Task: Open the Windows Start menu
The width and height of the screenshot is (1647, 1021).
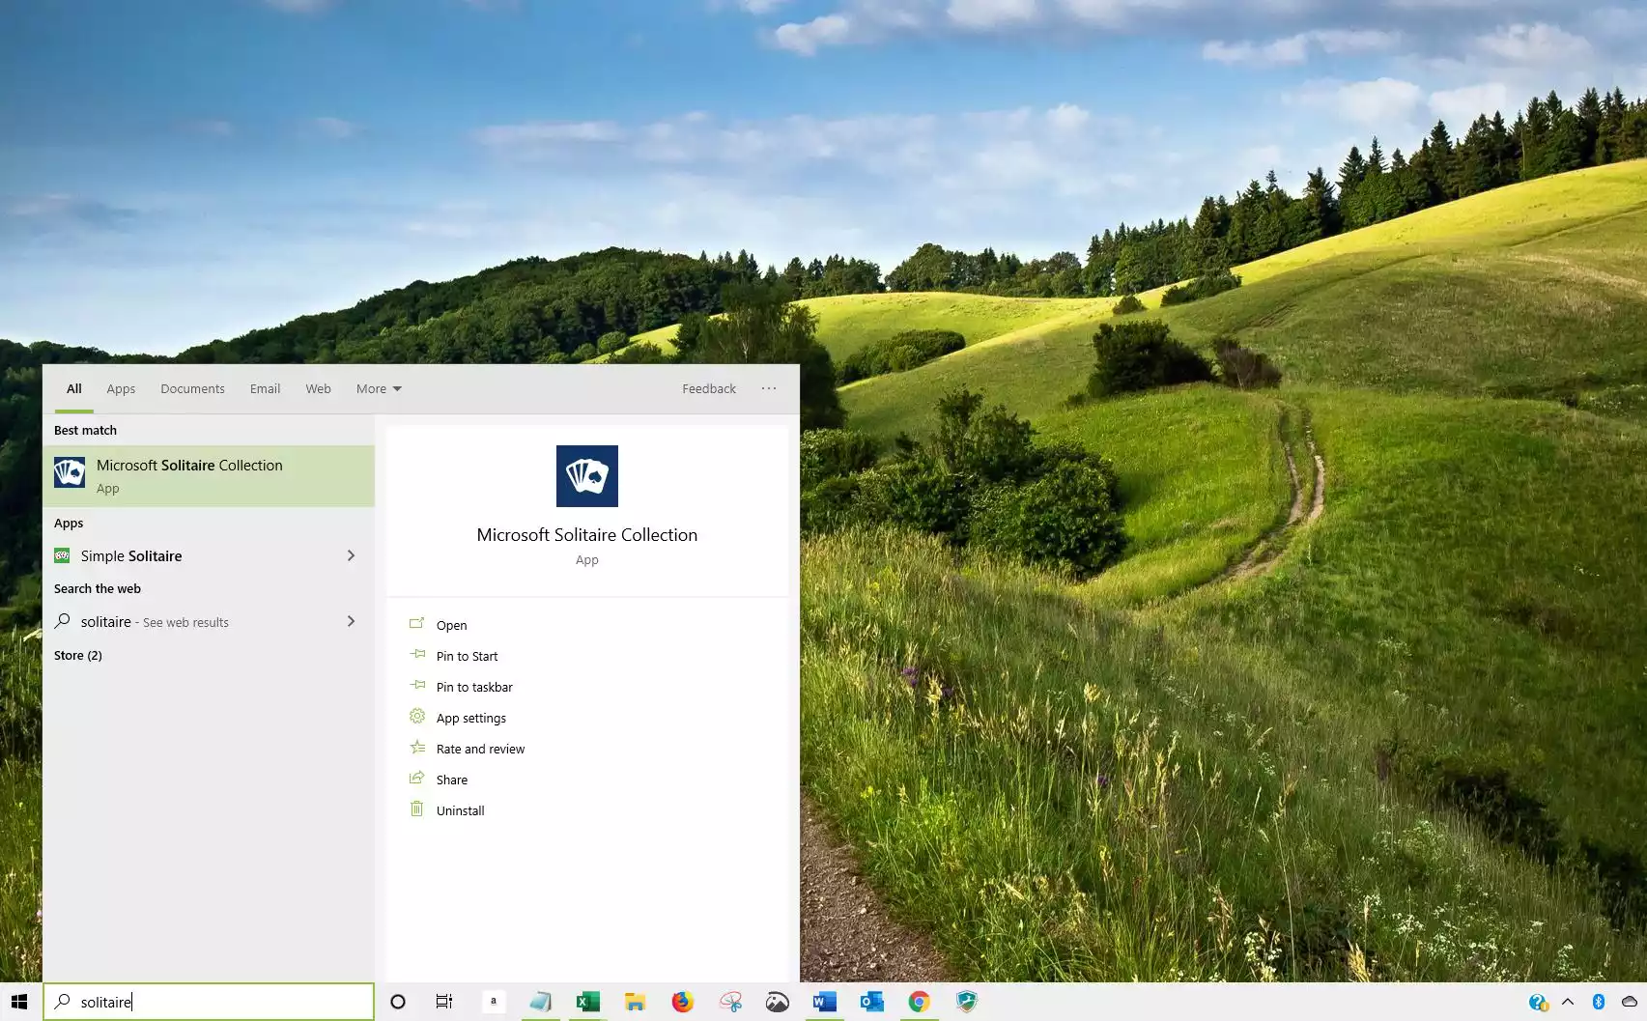Action: [x=19, y=1002]
